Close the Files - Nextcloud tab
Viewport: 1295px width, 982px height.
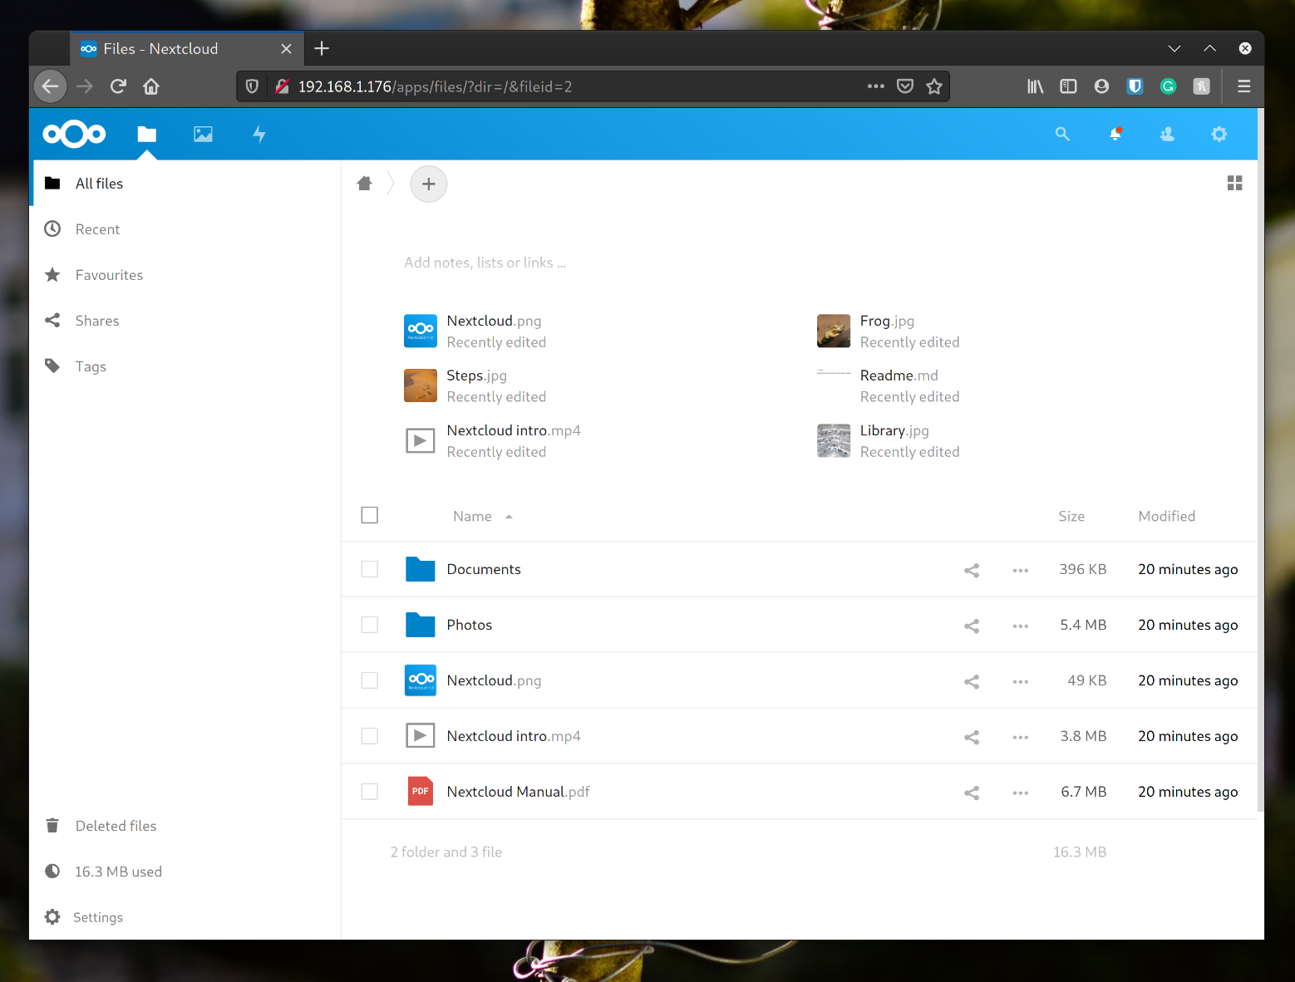point(286,48)
